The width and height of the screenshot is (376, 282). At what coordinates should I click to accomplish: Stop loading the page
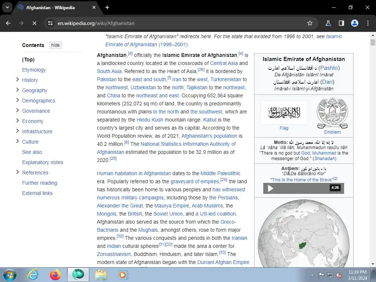point(34,23)
